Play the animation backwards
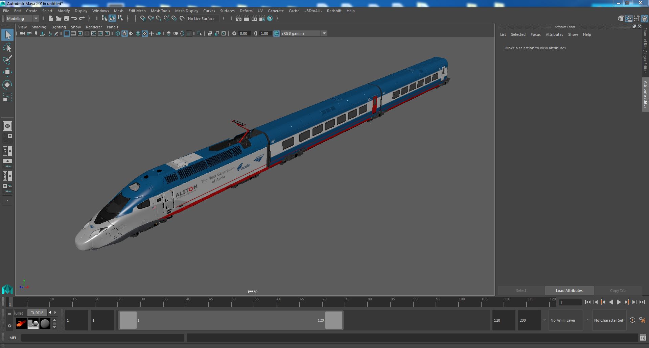The width and height of the screenshot is (649, 348). [x=611, y=302]
